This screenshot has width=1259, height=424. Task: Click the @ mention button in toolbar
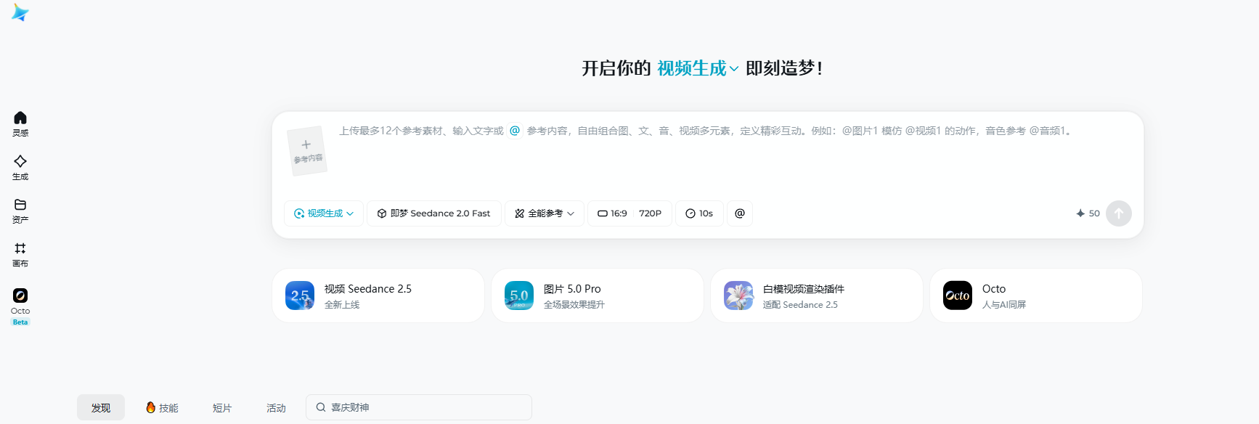point(740,213)
